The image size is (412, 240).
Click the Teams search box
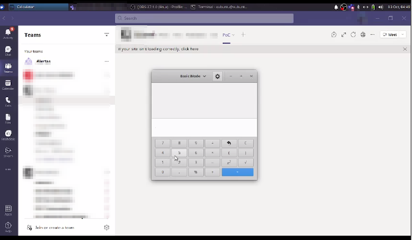tap(204, 18)
